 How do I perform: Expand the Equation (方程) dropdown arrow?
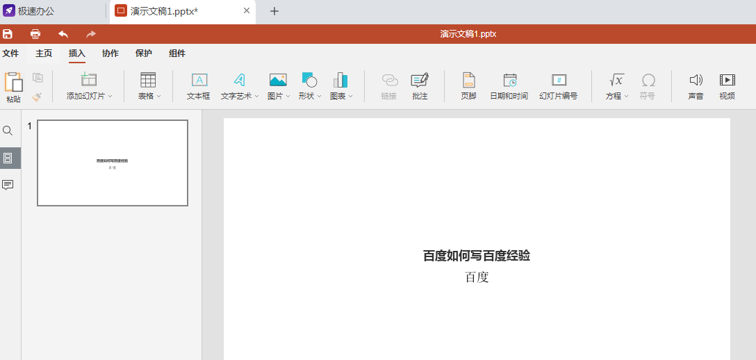click(626, 96)
